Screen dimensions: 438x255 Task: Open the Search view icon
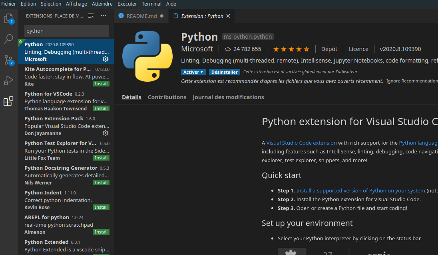8,39
